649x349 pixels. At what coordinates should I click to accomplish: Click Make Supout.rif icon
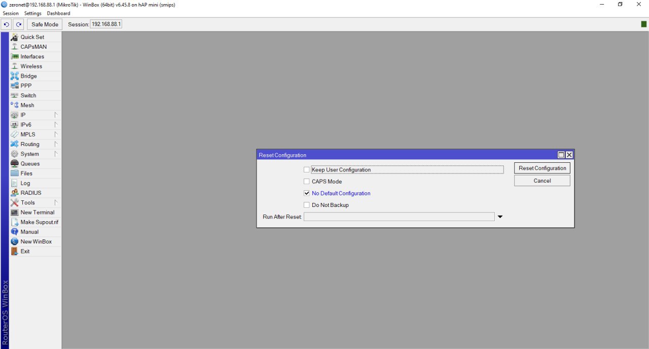coord(15,222)
